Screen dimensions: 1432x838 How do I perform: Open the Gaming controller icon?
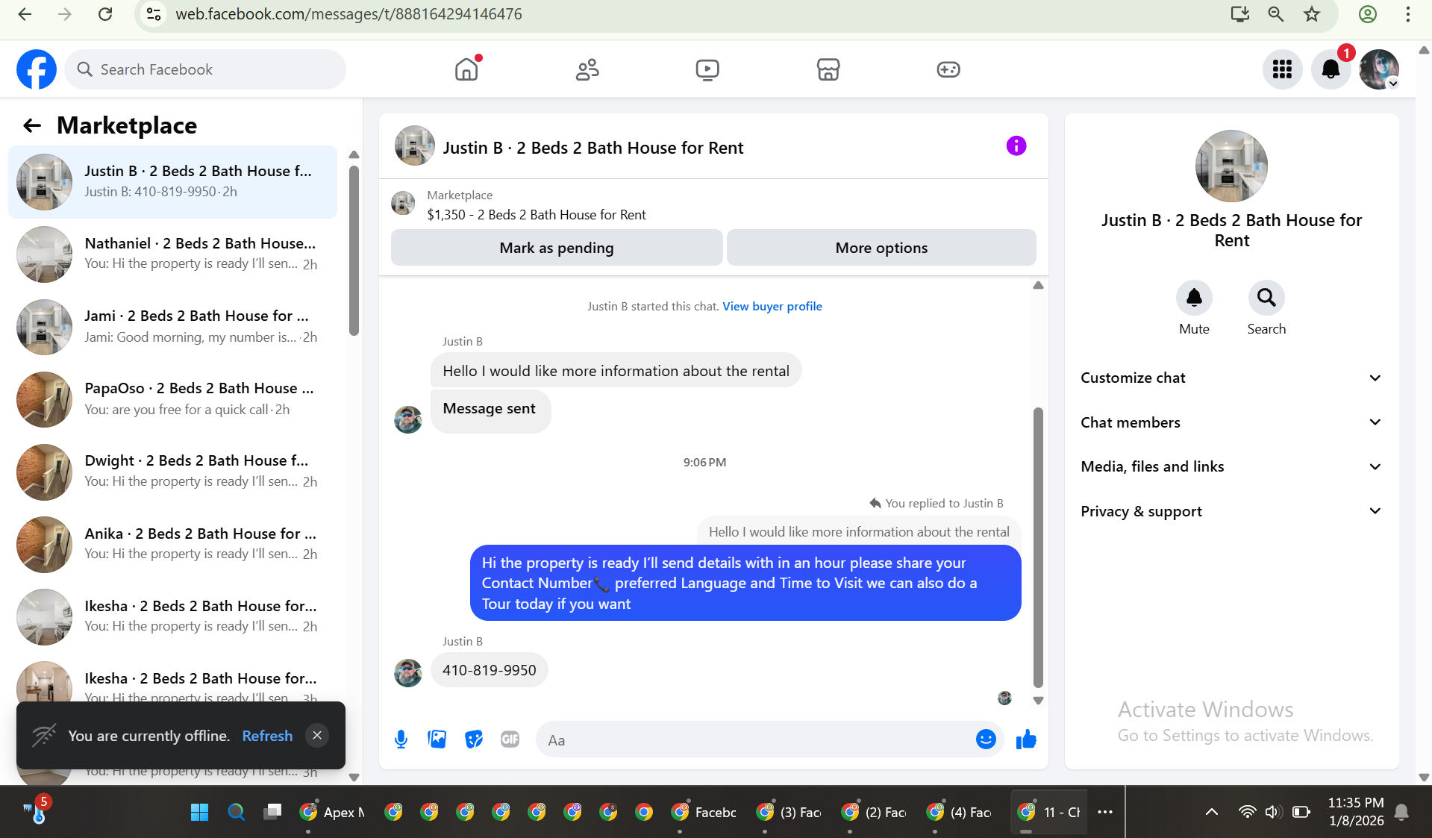tap(948, 69)
